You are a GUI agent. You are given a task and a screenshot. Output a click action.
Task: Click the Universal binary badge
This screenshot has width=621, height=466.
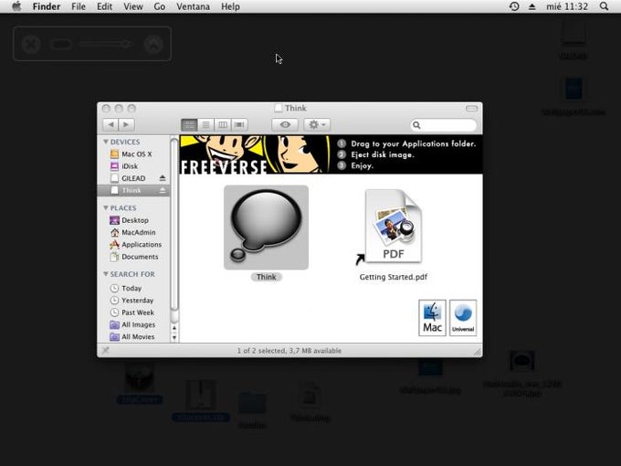[463, 318]
